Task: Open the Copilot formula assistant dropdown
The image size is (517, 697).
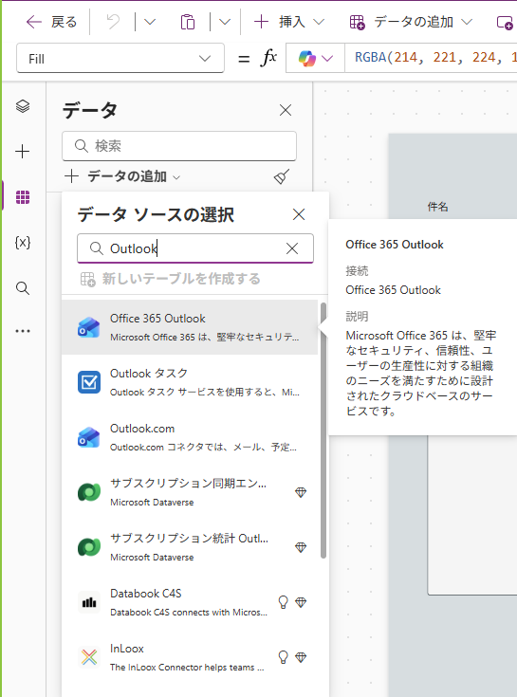Action: (315, 58)
